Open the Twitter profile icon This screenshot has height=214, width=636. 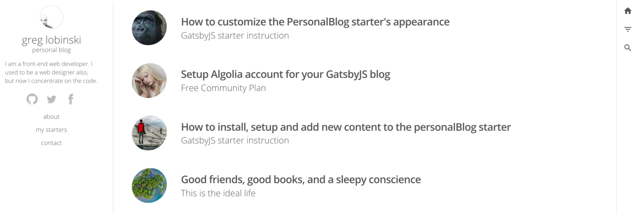click(51, 99)
